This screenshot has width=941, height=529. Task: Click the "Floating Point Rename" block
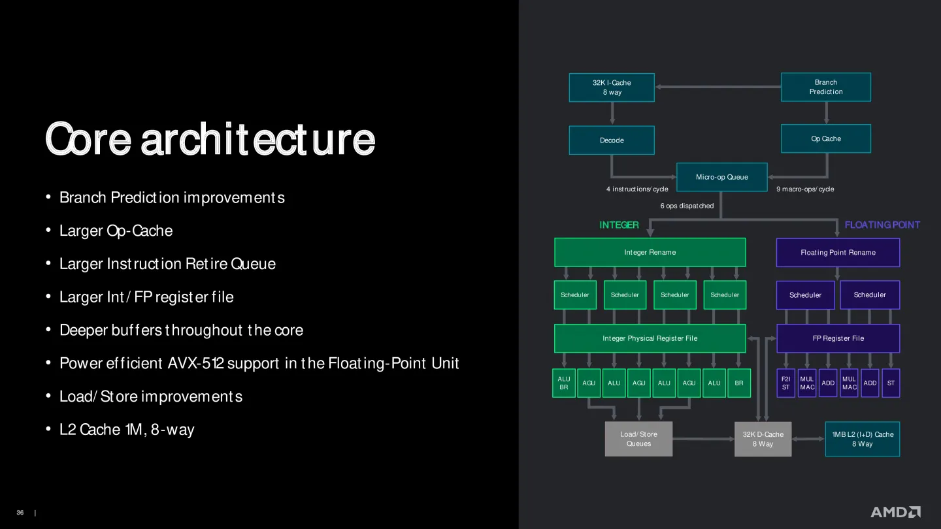pyautogui.click(x=838, y=252)
